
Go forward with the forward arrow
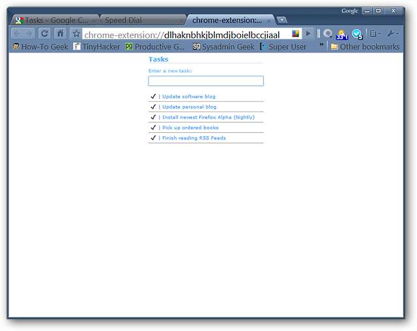[x=29, y=34]
